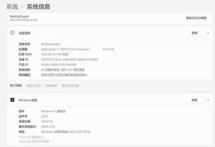This screenshot has height=147, width=215.
Task: Open 高级系统设置 related link
Action: (70, 86)
